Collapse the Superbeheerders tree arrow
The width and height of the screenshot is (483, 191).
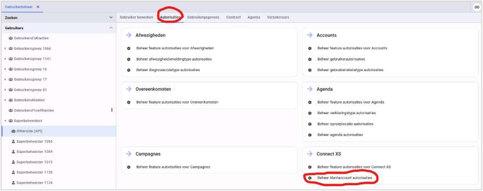point(5,121)
